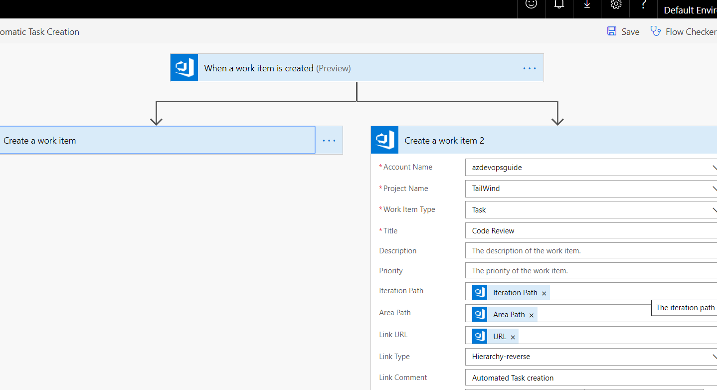Open the ellipsis menu on Create a work item
This screenshot has height=390, width=717.
tap(329, 141)
